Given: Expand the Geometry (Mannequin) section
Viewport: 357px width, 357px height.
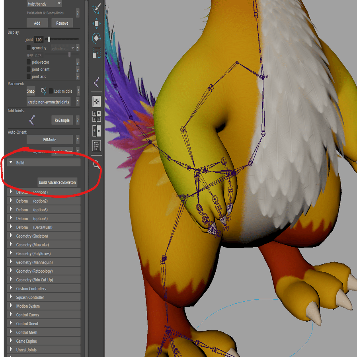Looking at the screenshot, I should [x=44, y=262].
